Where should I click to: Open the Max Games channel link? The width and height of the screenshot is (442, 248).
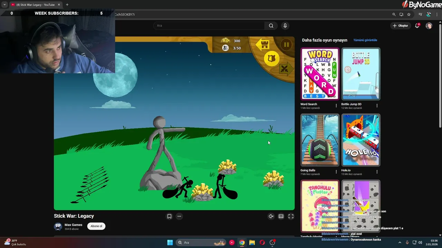click(73, 225)
